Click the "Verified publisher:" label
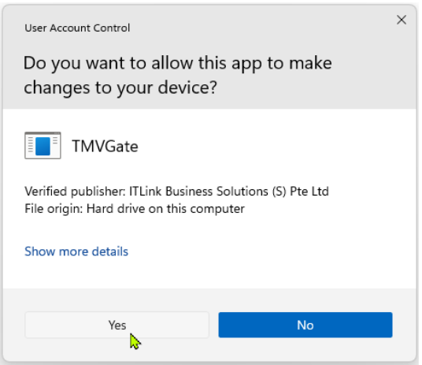 tap(75, 192)
